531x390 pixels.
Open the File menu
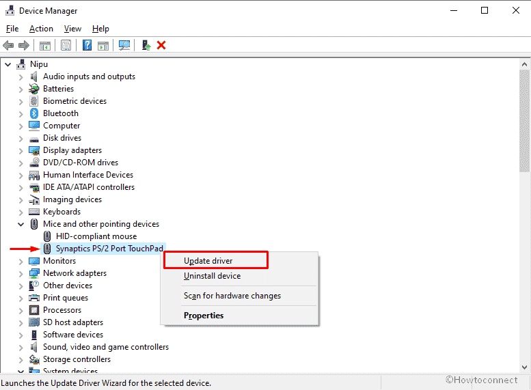click(12, 29)
